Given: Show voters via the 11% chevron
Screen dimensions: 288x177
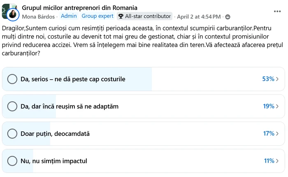Looking at the screenshot, I should (278, 161).
